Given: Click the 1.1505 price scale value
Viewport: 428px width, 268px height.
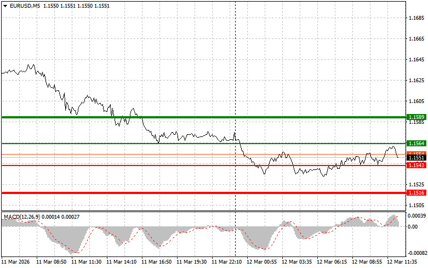Looking at the screenshot, I should coord(416,205).
